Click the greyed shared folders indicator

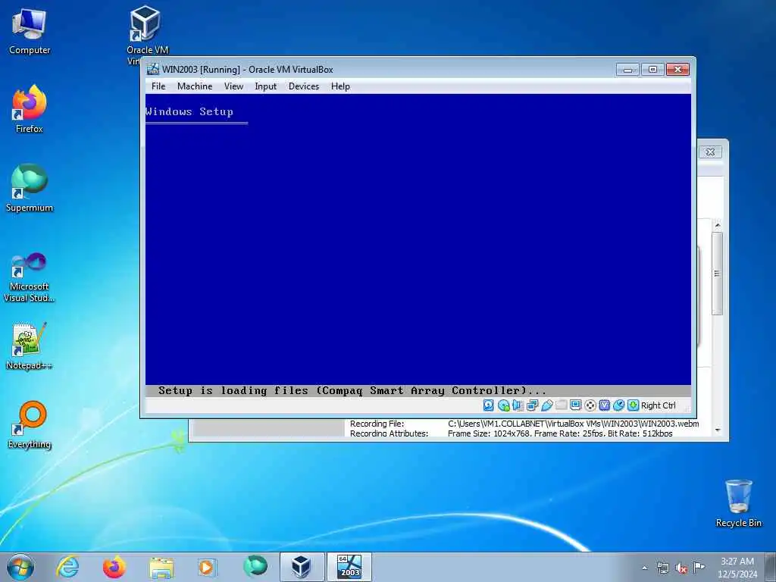point(562,405)
